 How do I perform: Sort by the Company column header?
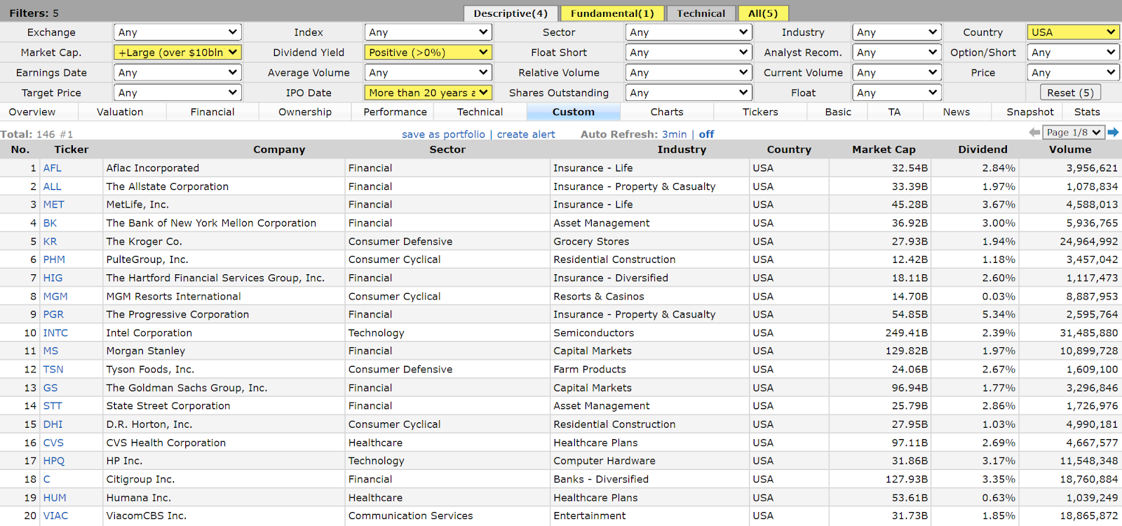coord(279,149)
